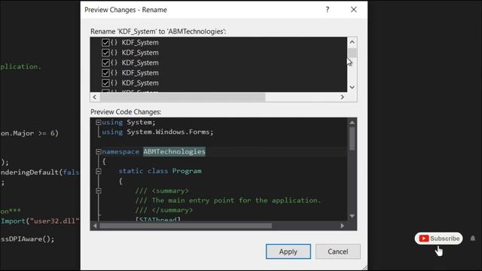The width and height of the screenshot is (482, 271).
Task: Select second KDF_System namespace braces icon
Action: (114, 53)
